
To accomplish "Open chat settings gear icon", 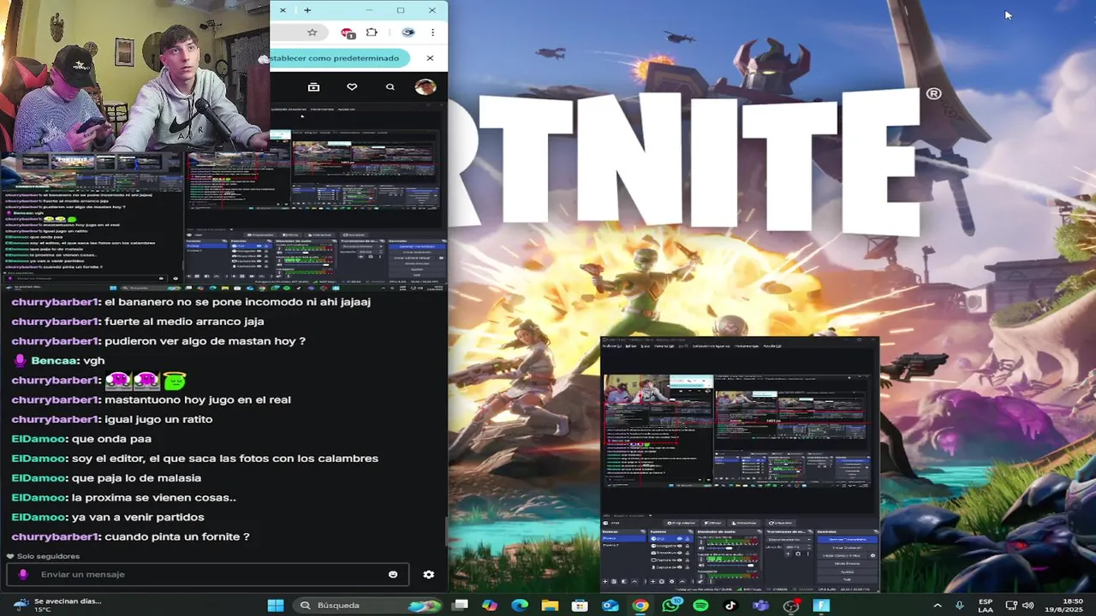I will tap(428, 574).
